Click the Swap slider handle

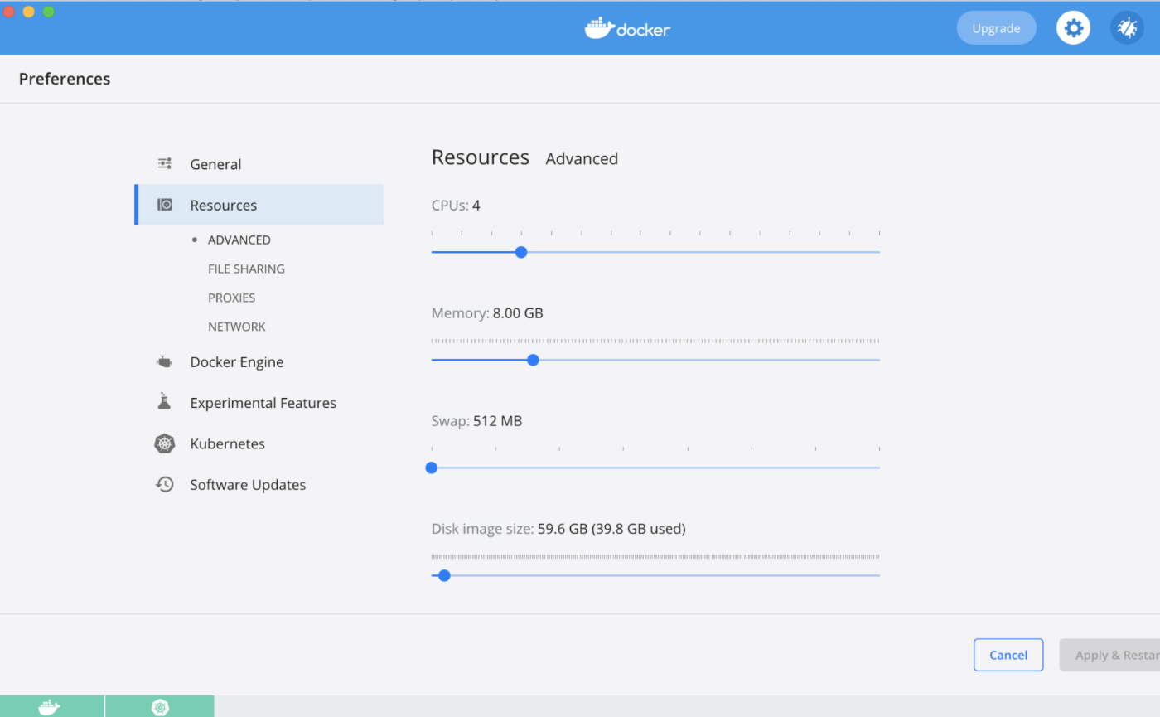pyautogui.click(x=432, y=468)
